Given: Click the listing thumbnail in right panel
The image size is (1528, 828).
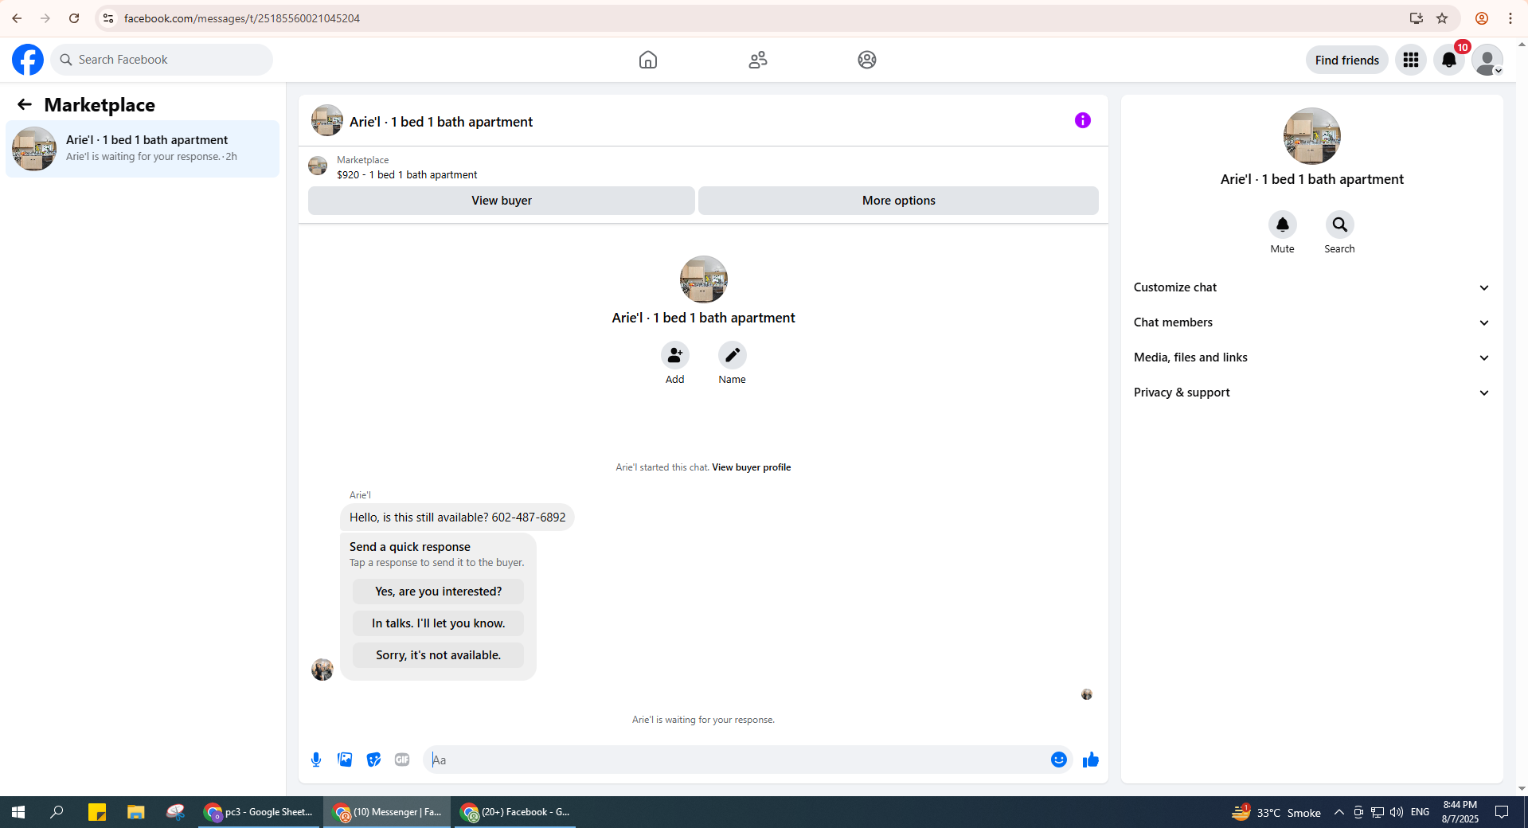Looking at the screenshot, I should click(x=1312, y=136).
